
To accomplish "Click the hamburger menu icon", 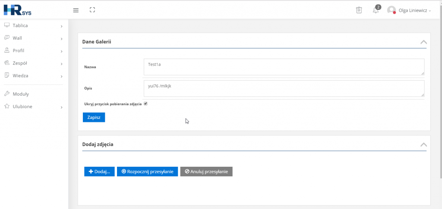I will 76,10.
